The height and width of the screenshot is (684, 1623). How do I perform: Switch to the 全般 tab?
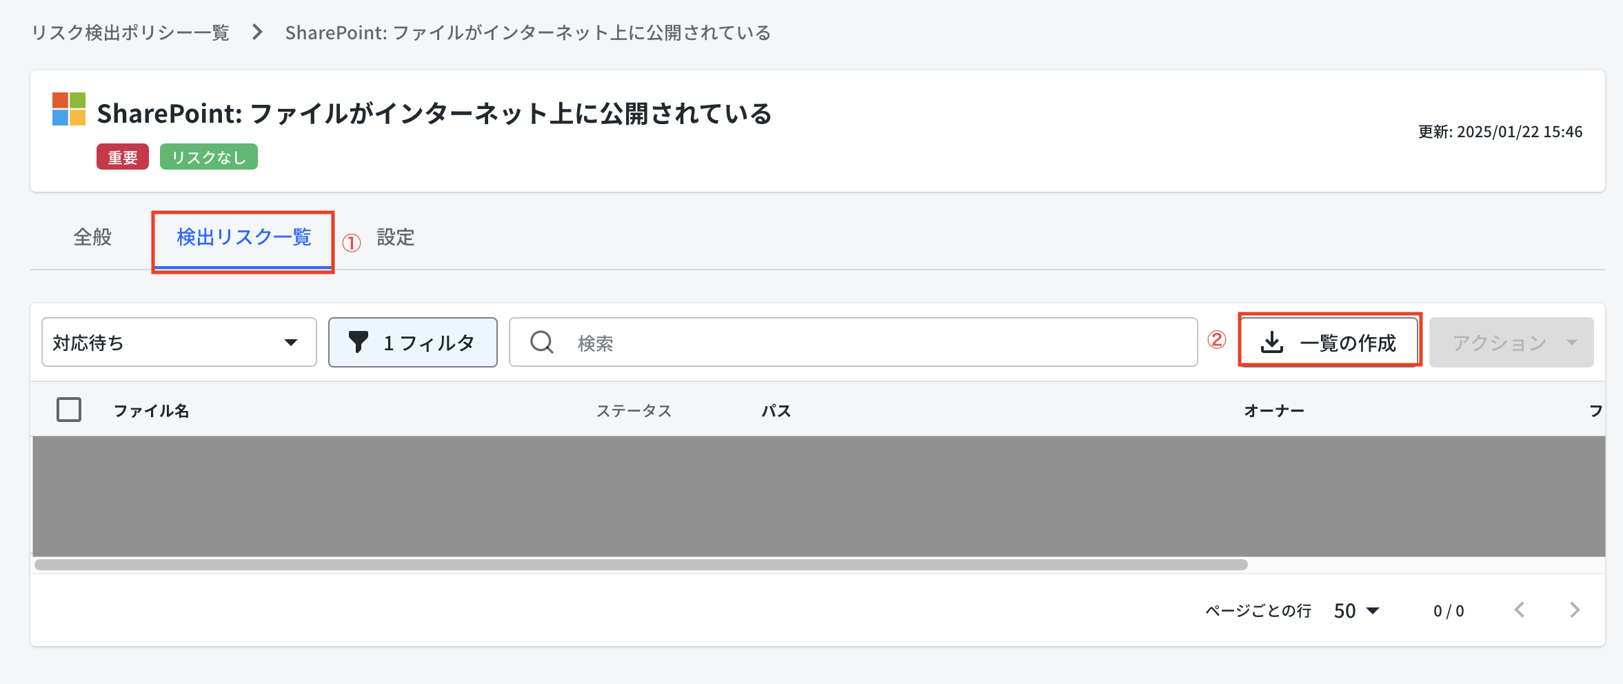(x=92, y=237)
